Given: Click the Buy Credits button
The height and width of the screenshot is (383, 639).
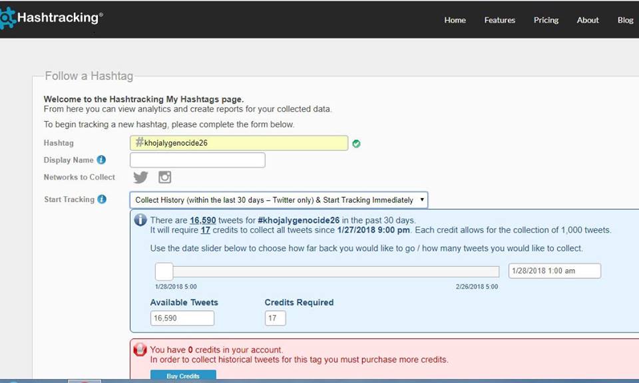Looking at the screenshot, I should (x=183, y=375).
